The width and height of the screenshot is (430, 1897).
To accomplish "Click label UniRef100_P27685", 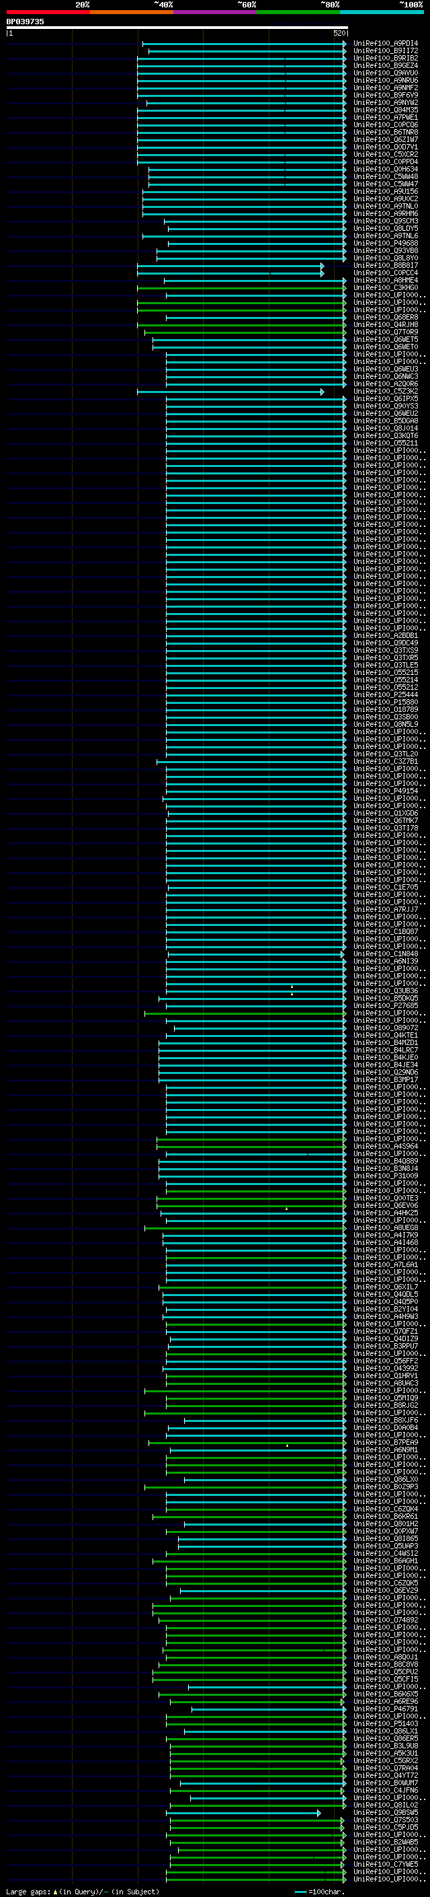I will (x=385, y=1006).
